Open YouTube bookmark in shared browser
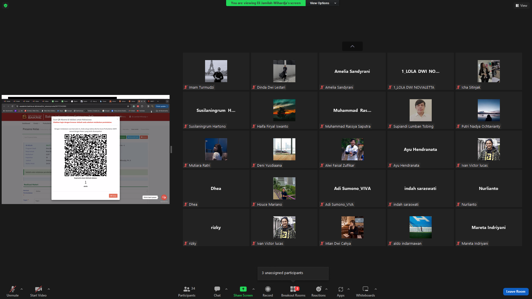 point(141,111)
